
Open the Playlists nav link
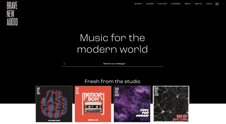(162, 4)
